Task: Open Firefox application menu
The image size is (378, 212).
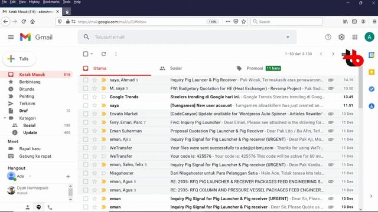Action: point(374,22)
